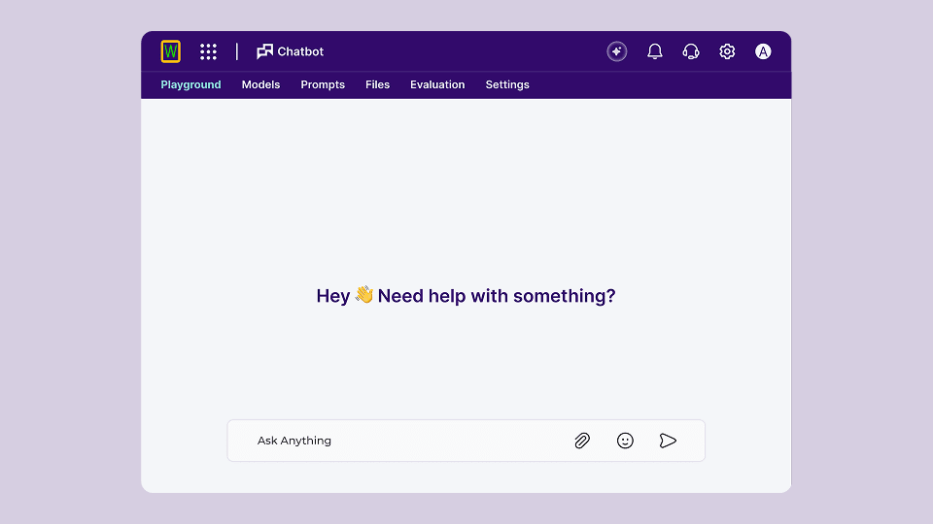Open the Settings tab in navigation

tap(507, 84)
